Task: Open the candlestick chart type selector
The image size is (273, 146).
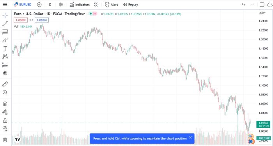Action: (x=61, y=5)
